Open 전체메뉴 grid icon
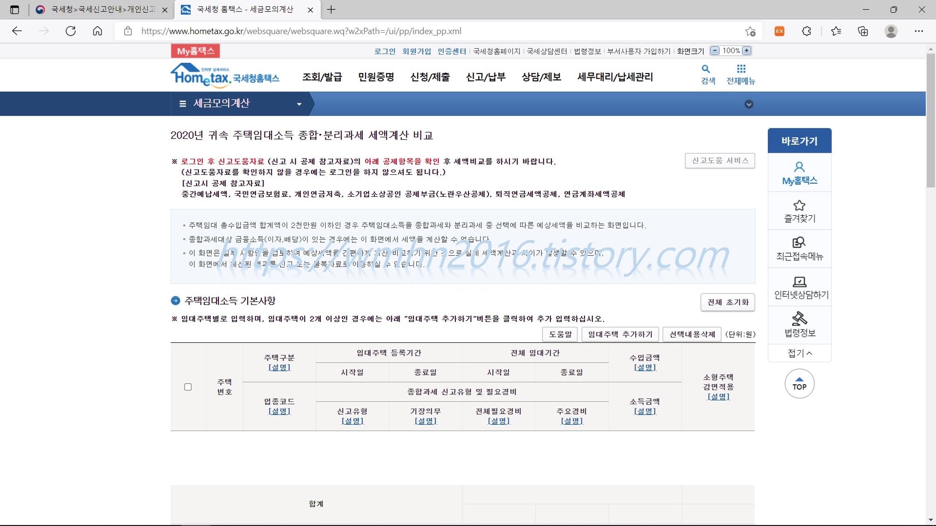936x526 pixels. [x=741, y=69]
